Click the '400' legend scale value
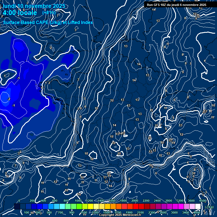Image resolution: width=217 pixels, height=217 pixels. click(44, 201)
